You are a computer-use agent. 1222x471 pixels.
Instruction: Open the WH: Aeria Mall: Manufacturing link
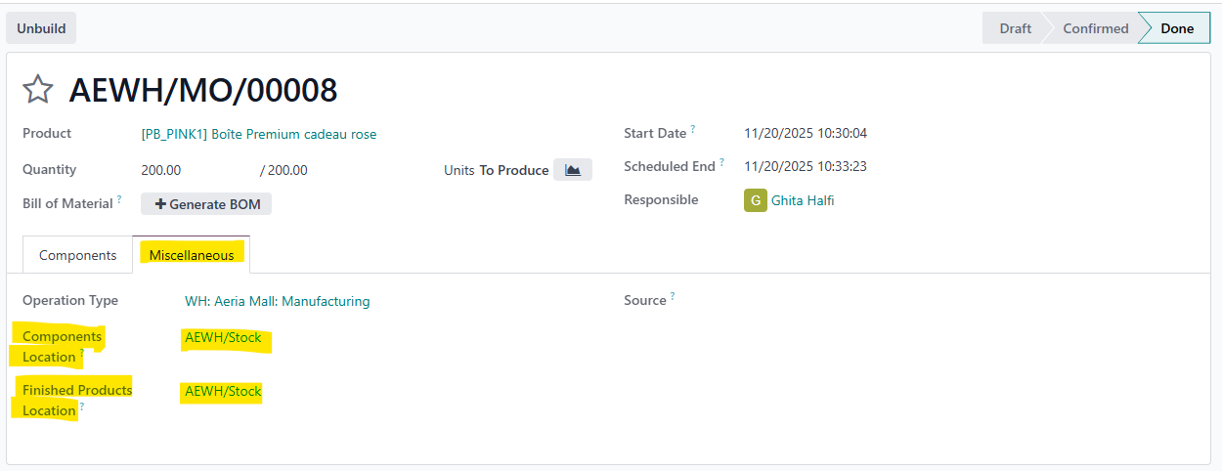coord(278,301)
